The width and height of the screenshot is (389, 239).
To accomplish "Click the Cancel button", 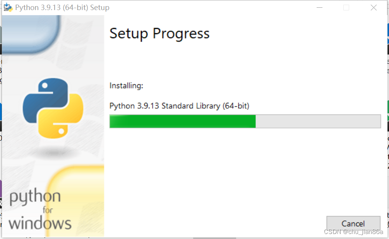I will click(x=353, y=224).
